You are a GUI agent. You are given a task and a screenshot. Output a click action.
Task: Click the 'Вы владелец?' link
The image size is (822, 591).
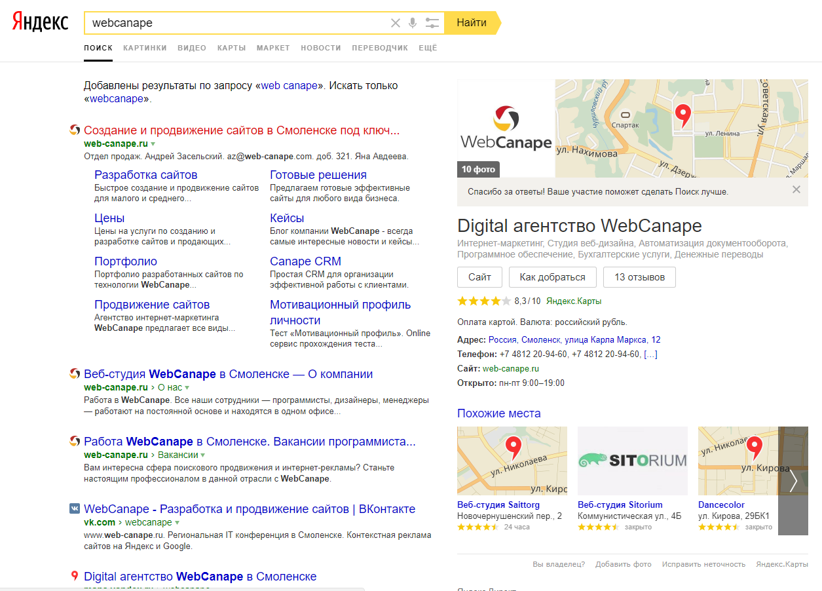pos(559,564)
